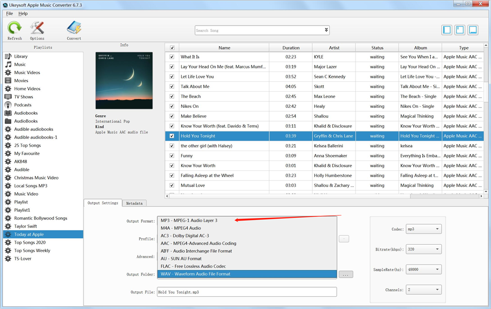
Task: Select the Movies film icon
Action: point(8,81)
